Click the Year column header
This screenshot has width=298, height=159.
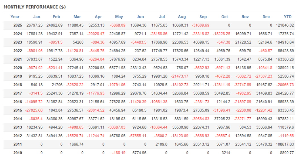point(15,17)
